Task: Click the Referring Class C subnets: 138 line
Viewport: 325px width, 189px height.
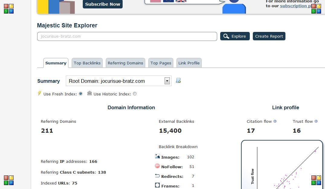Action: tap(73, 172)
